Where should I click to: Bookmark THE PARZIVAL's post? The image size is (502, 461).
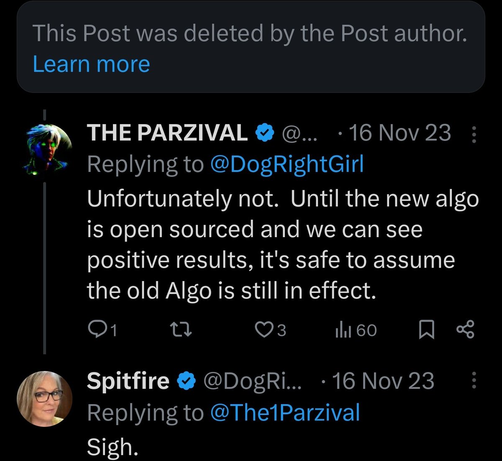pyautogui.click(x=426, y=330)
